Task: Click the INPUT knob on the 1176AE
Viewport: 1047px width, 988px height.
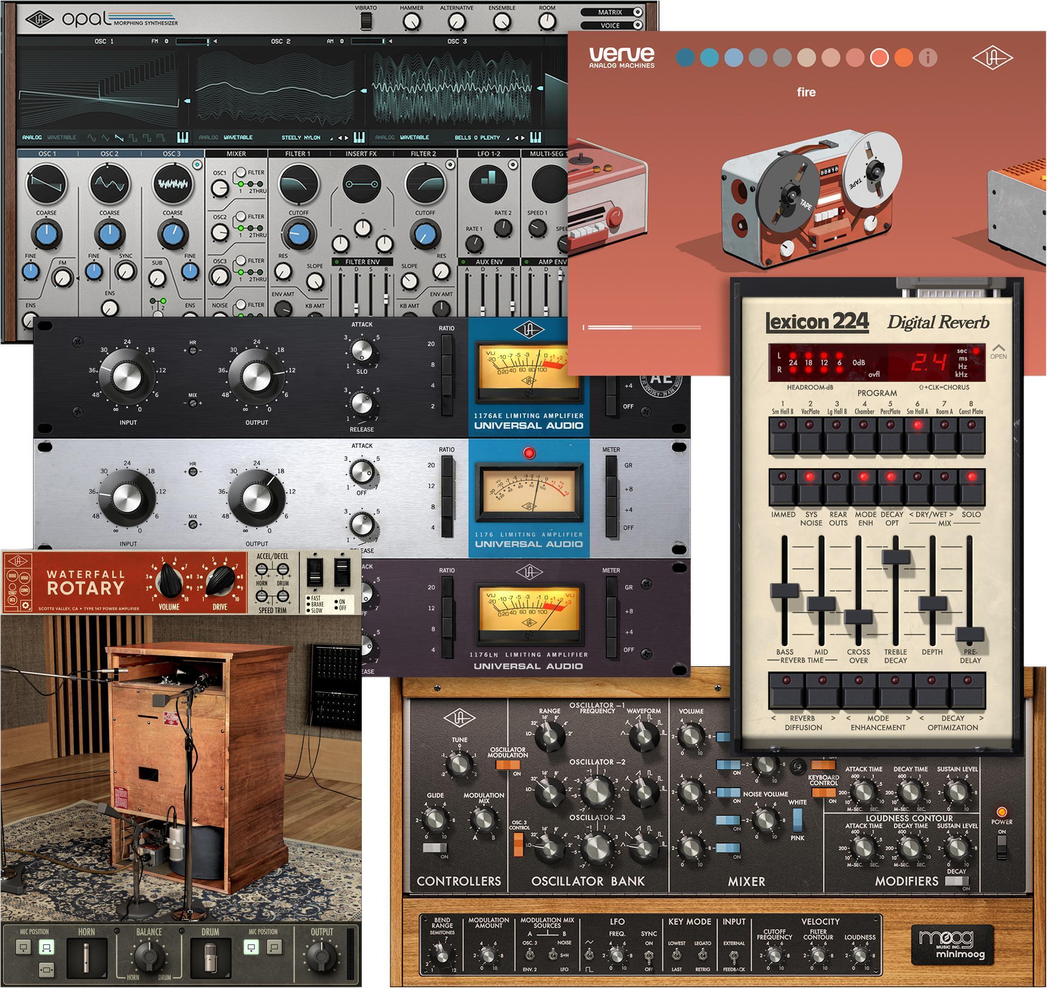Action: pos(128,376)
